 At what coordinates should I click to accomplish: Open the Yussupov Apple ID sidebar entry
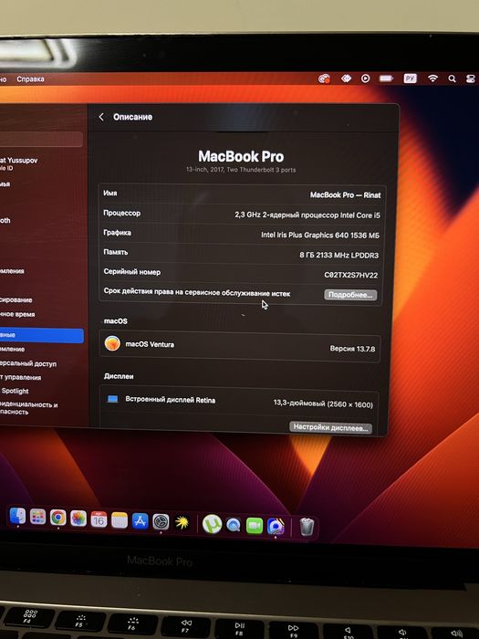(20, 163)
